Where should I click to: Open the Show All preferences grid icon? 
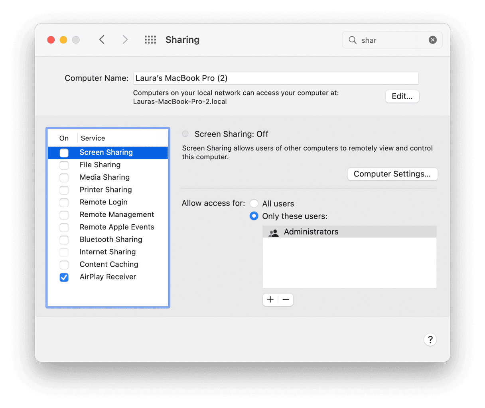[150, 40]
